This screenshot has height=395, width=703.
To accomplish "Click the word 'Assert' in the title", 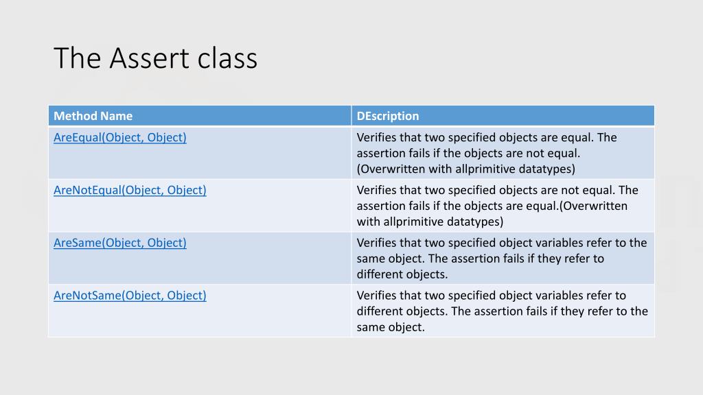I will click(x=149, y=58).
